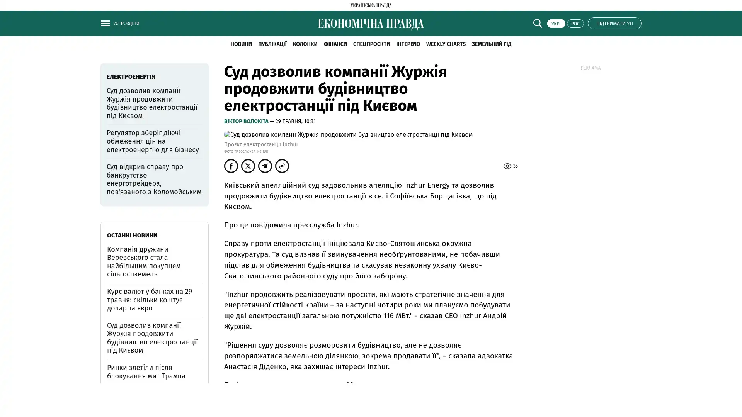Share article via Telegram
Viewport: 742px width, 417px height.
(x=265, y=166)
